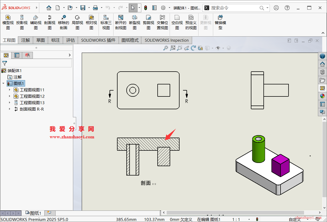Select Broken-out Section (断开的剖视图) tool
327x222 pixels.
[x=121, y=22]
